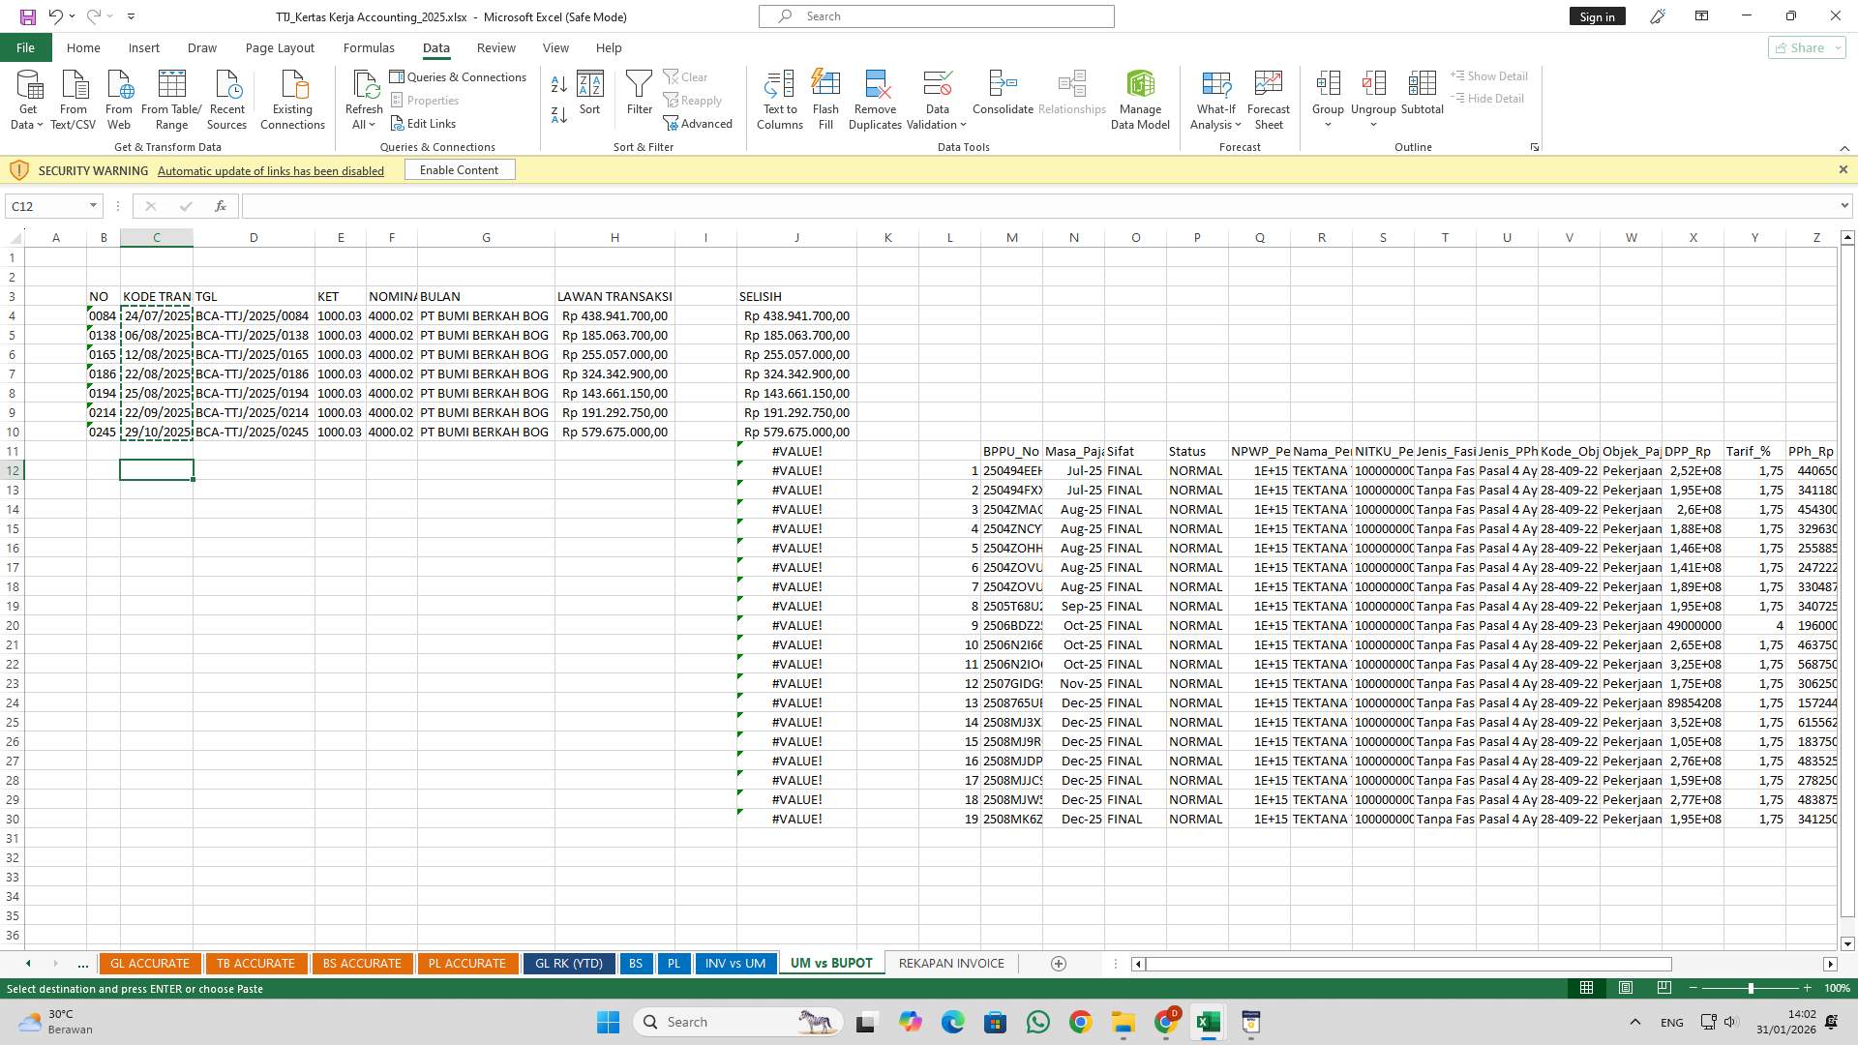
Task: Open the Formulas ribbon tab
Action: click(369, 47)
